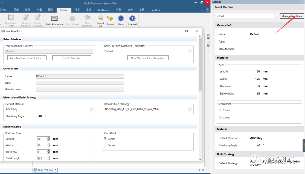305x174 pixels.
Task: Select the Corner zero point in MachineForm
Action: point(105,145)
